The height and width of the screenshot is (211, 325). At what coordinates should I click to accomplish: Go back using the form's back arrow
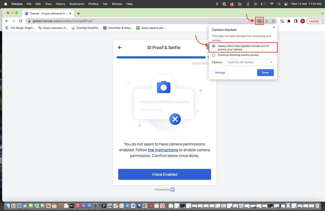click(x=120, y=47)
